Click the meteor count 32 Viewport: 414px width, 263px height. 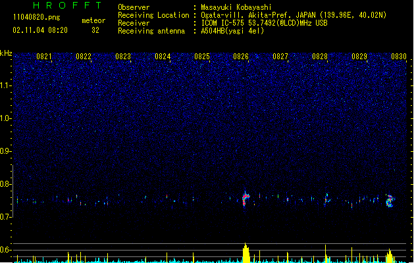click(x=95, y=30)
